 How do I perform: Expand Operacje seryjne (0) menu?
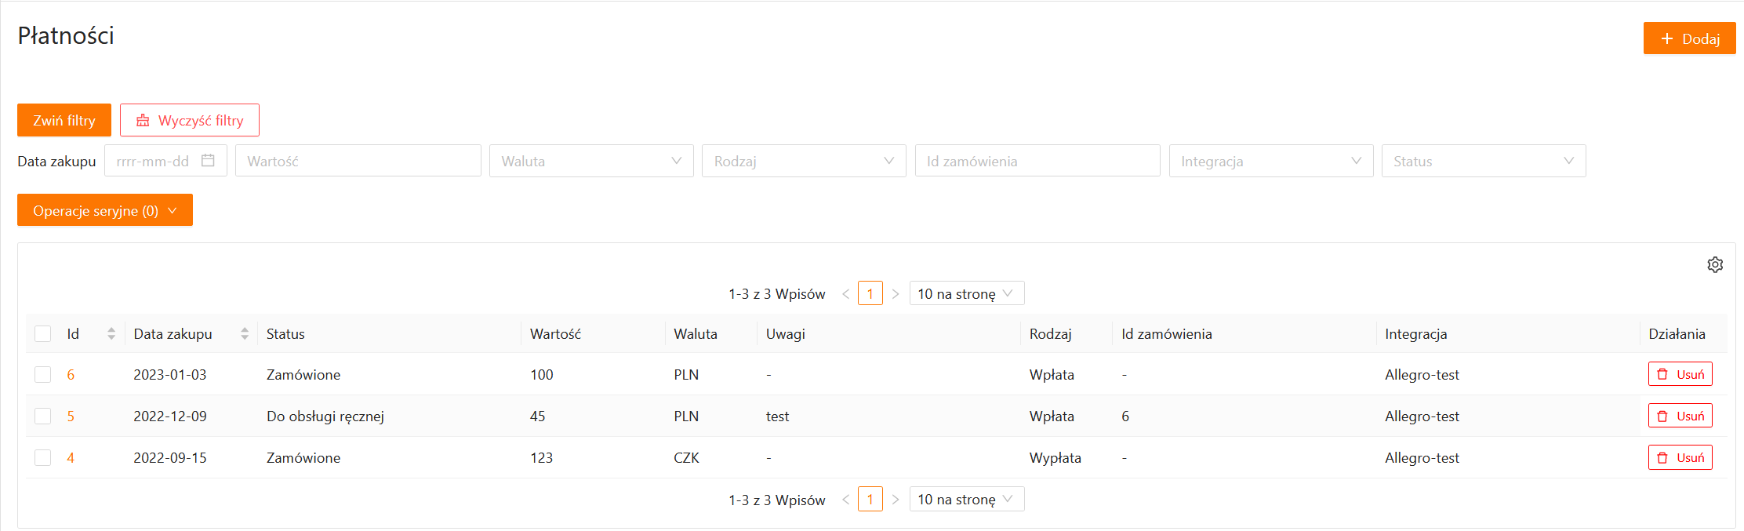click(x=105, y=210)
